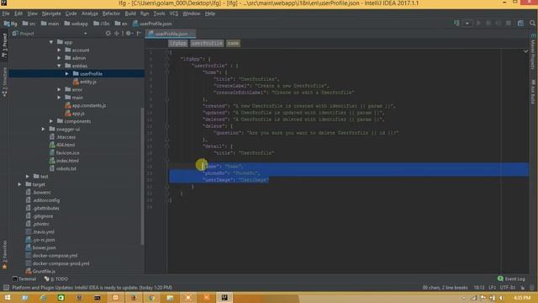Click the Debug icon in toolbar
Image resolution: width=538 pixels, height=303 pixels.
pos(488,23)
